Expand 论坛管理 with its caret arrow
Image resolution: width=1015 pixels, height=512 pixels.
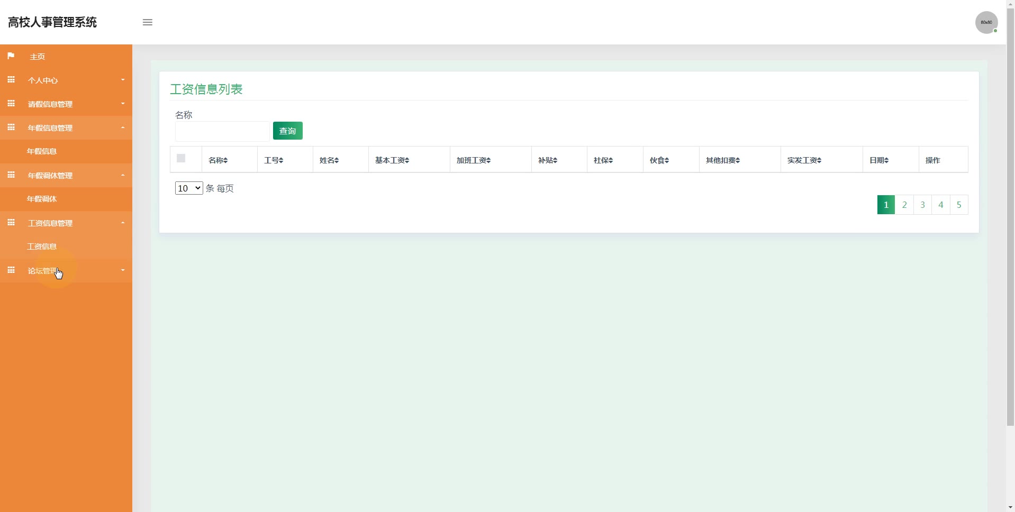123,270
